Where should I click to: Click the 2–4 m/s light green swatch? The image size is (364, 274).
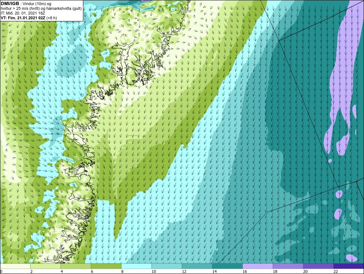pos(45,266)
